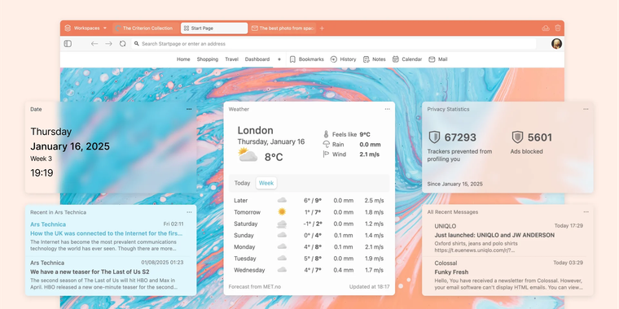Open All Recent Messages options menu
Viewport: 619px width, 309px height.
pos(586,212)
